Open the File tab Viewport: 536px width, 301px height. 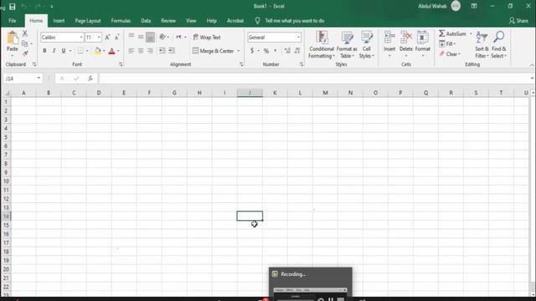click(13, 21)
